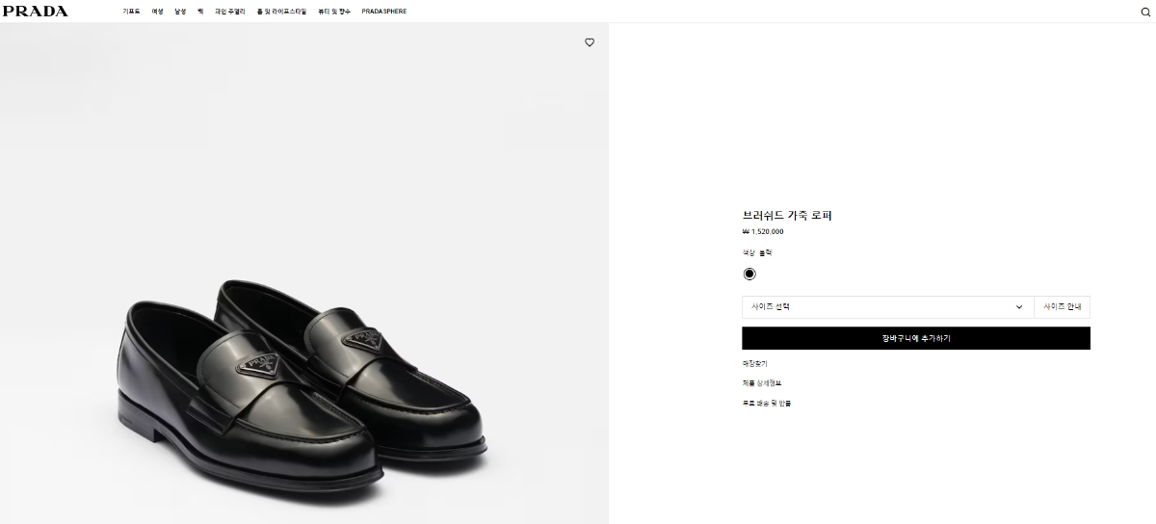Select the black (블랙) color swatch
The width and height of the screenshot is (1156, 524).
click(749, 274)
